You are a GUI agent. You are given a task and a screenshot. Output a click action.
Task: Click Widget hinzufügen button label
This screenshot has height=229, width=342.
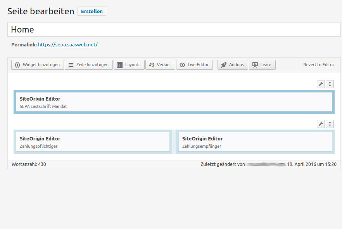point(41,65)
